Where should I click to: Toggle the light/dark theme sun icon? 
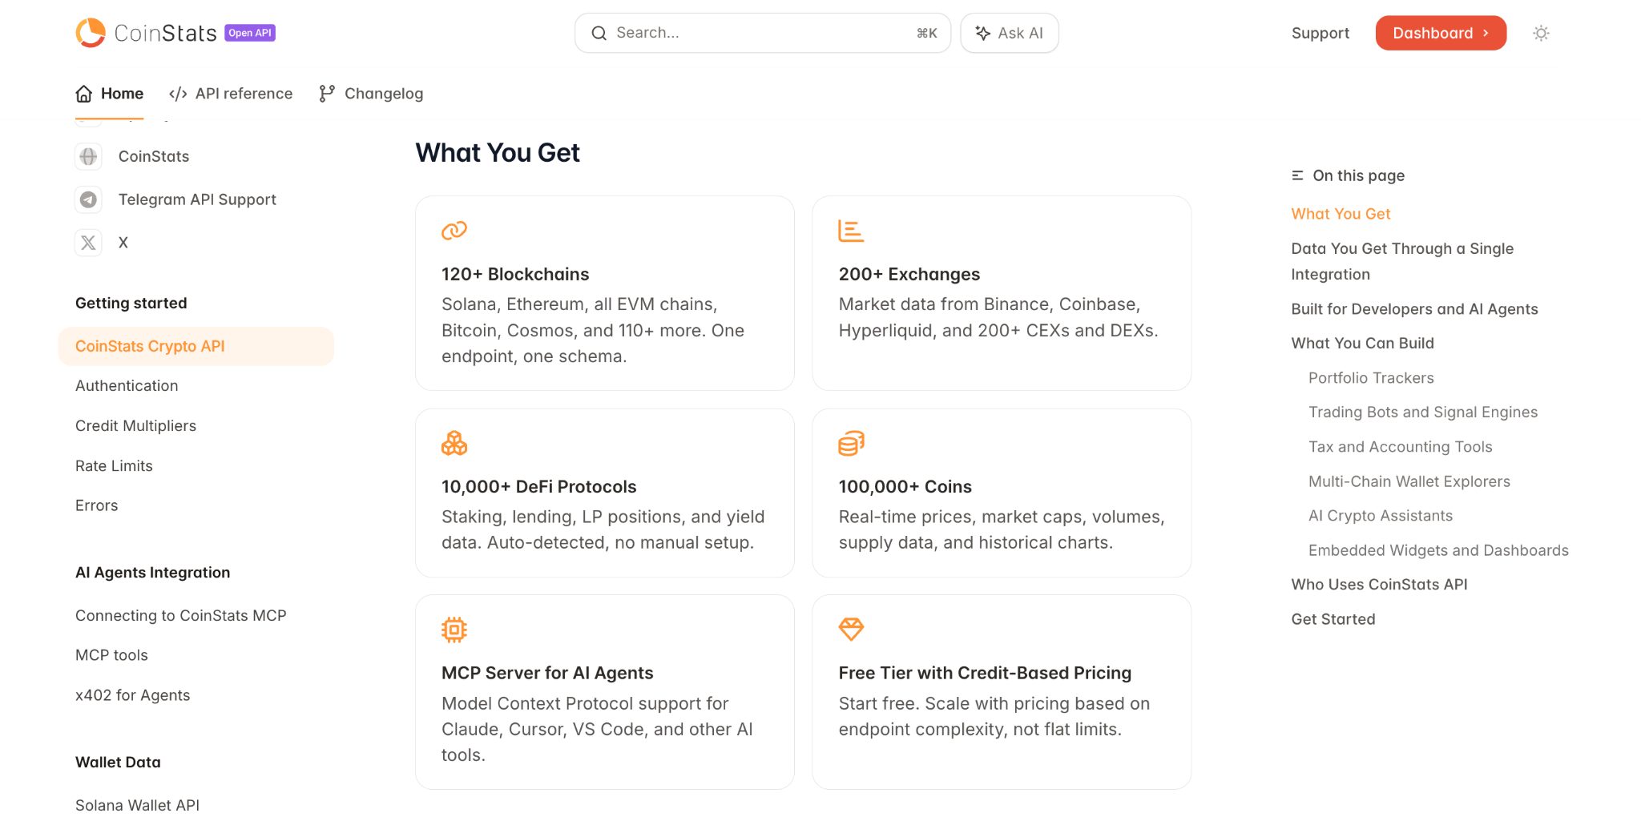(x=1540, y=33)
